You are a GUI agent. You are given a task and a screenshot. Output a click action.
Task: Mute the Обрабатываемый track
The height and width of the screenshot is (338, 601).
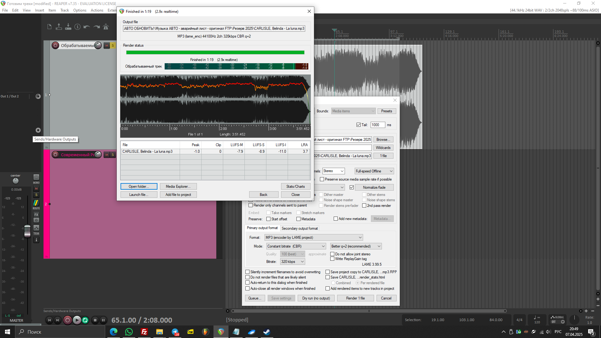[x=107, y=45]
